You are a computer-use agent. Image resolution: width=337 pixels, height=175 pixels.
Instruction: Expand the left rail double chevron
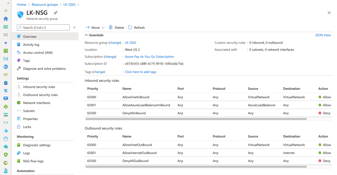[8, 3]
